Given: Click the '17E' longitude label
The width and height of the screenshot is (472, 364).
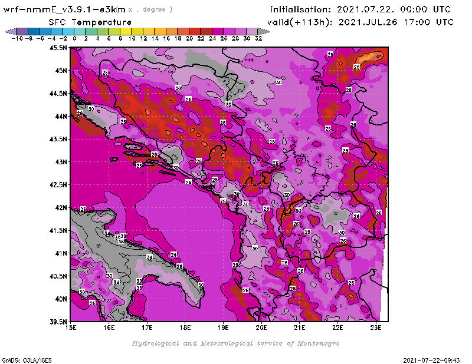Looking at the screenshot, I should pyautogui.click(x=147, y=327).
